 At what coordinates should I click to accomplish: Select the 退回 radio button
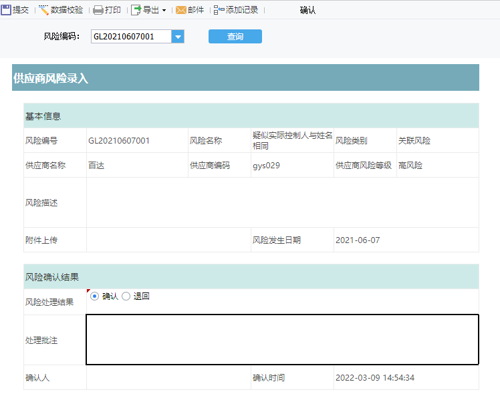coord(126,296)
